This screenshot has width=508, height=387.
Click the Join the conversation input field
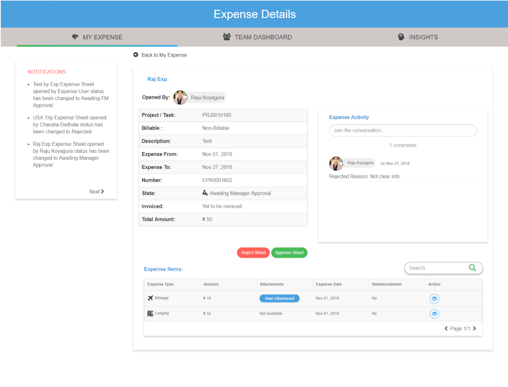point(402,131)
